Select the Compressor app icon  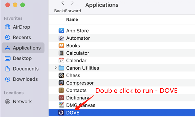pyautogui.click(x=61, y=83)
